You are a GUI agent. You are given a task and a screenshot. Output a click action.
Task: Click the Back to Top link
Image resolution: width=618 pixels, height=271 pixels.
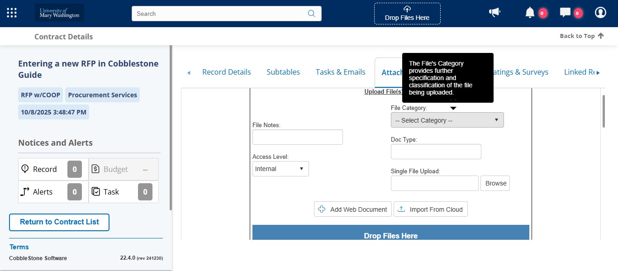tap(581, 35)
